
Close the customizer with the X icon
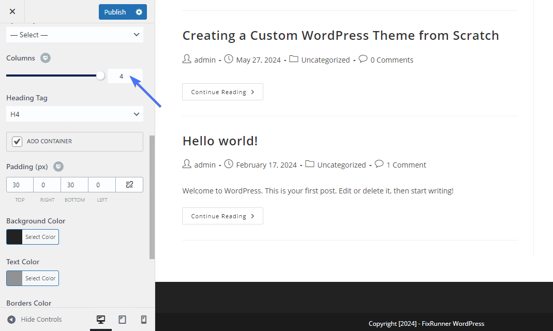tap(12, 11)
